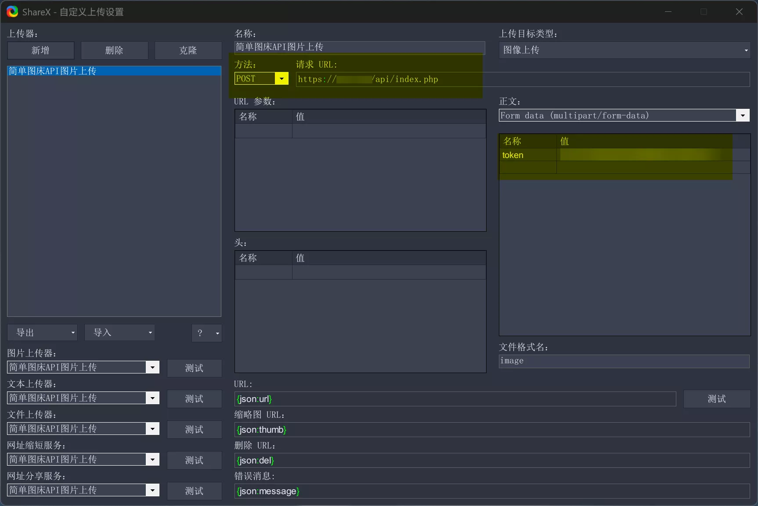
Task: Click the 新增 button to add uploader
Action: [x=41, y=50]
